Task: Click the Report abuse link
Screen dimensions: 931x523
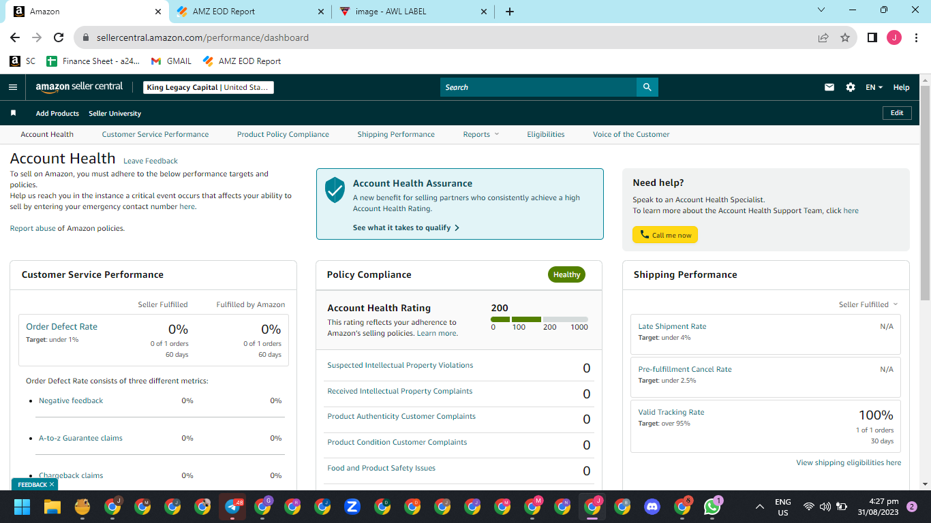Action: click(x=33, y=228)
